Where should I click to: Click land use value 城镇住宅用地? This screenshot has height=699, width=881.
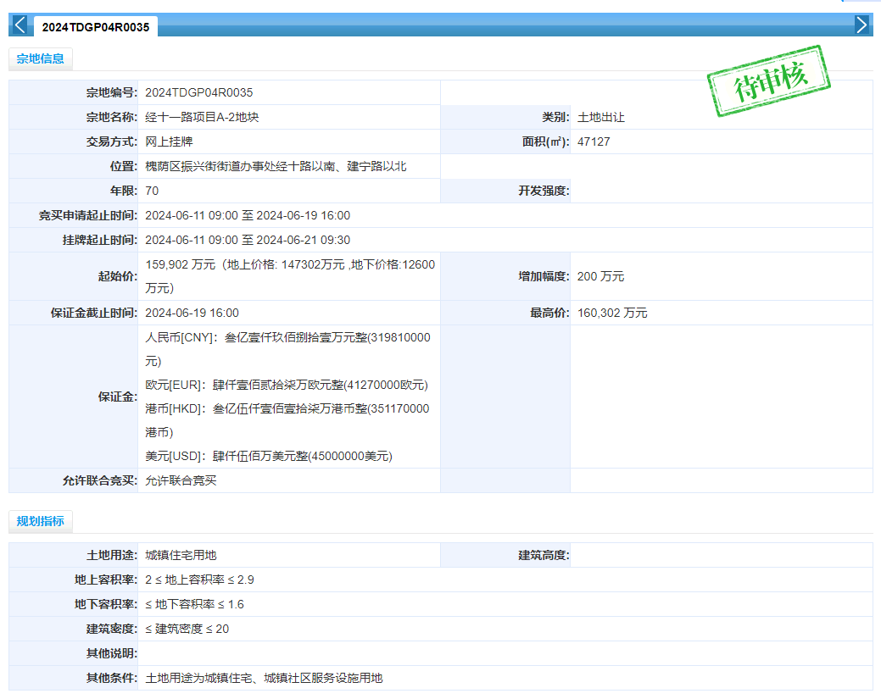coord(181,555)
